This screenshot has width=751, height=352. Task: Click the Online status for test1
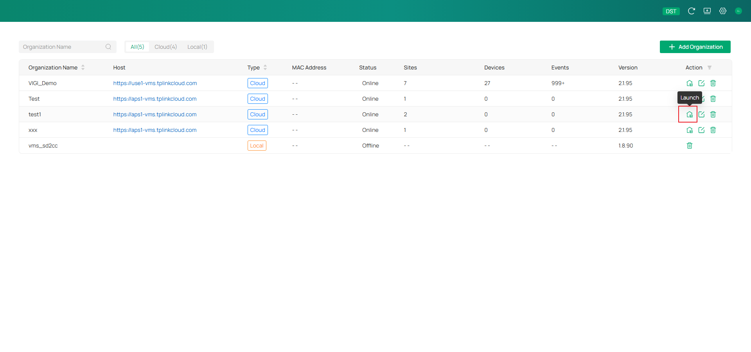(370, 114)
